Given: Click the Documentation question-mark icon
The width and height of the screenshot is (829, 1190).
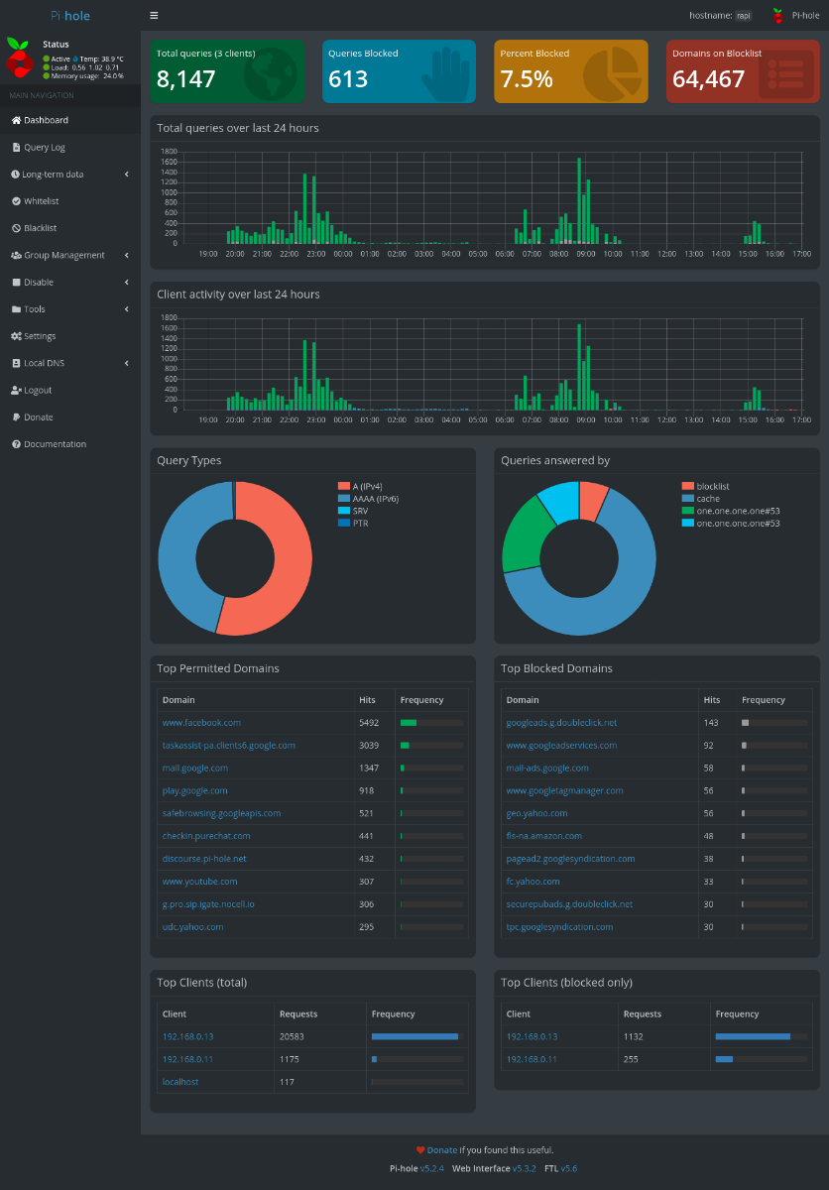Looking at the screenshot, I should [16, 444].
